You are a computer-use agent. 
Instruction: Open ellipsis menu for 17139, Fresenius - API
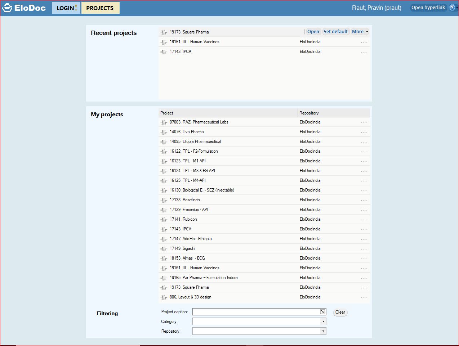tap(364, 210)
